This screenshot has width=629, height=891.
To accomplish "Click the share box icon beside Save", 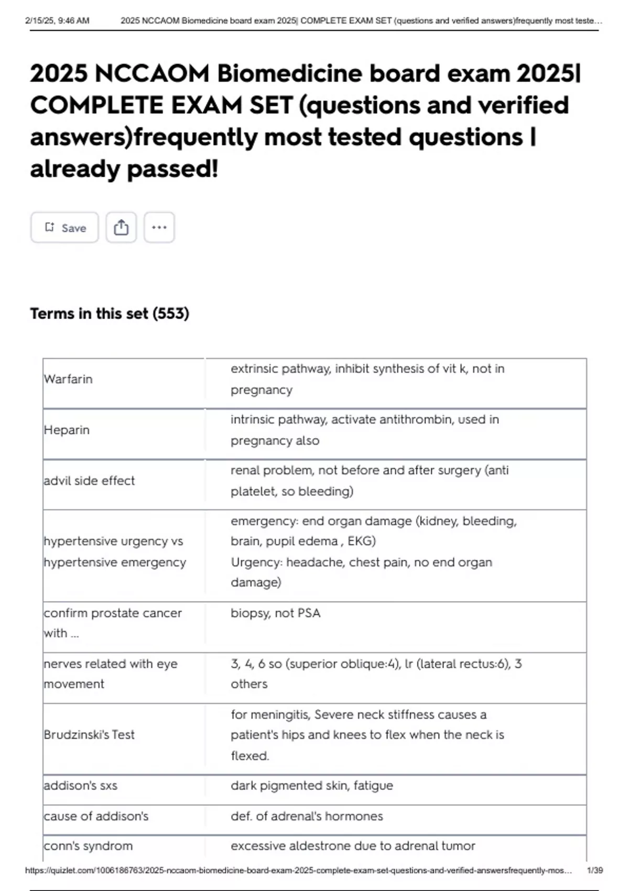I will pyautogui.click(x=121, y=227).
